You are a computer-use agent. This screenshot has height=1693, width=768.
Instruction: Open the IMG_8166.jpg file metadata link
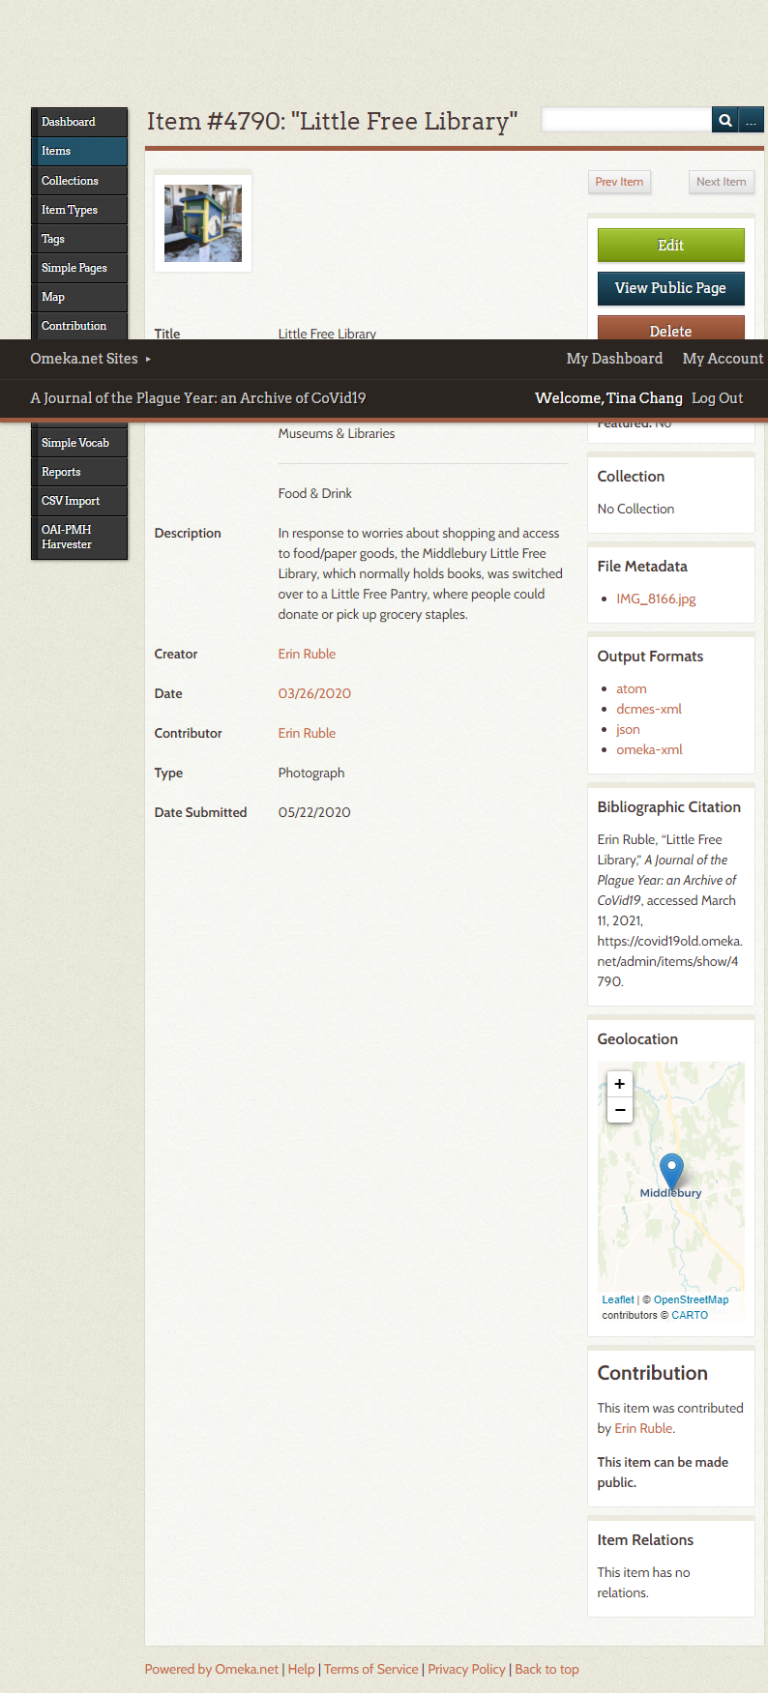click(656, 599)
